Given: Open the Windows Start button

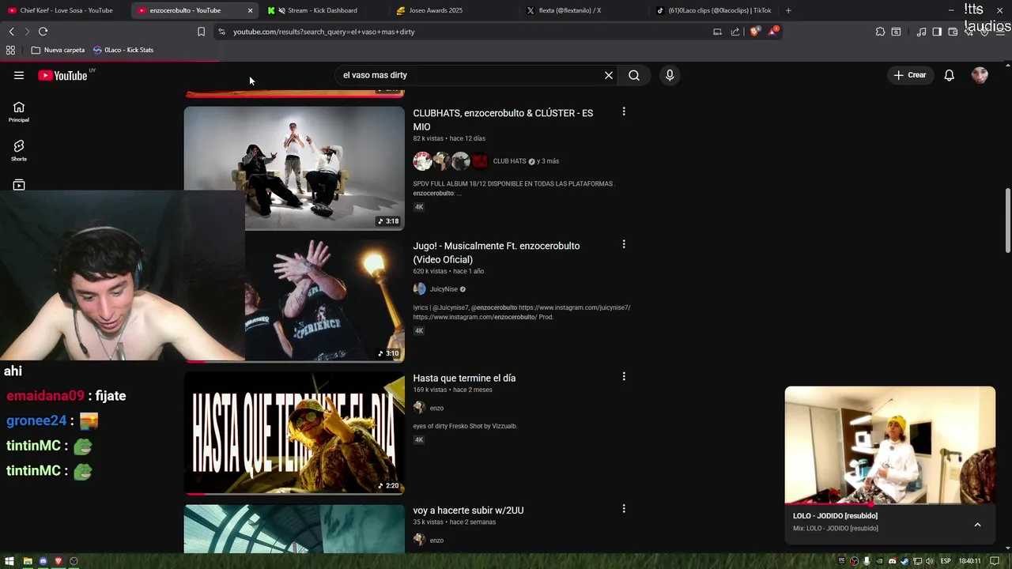Looking at the screenshot, I should (11, 561).
